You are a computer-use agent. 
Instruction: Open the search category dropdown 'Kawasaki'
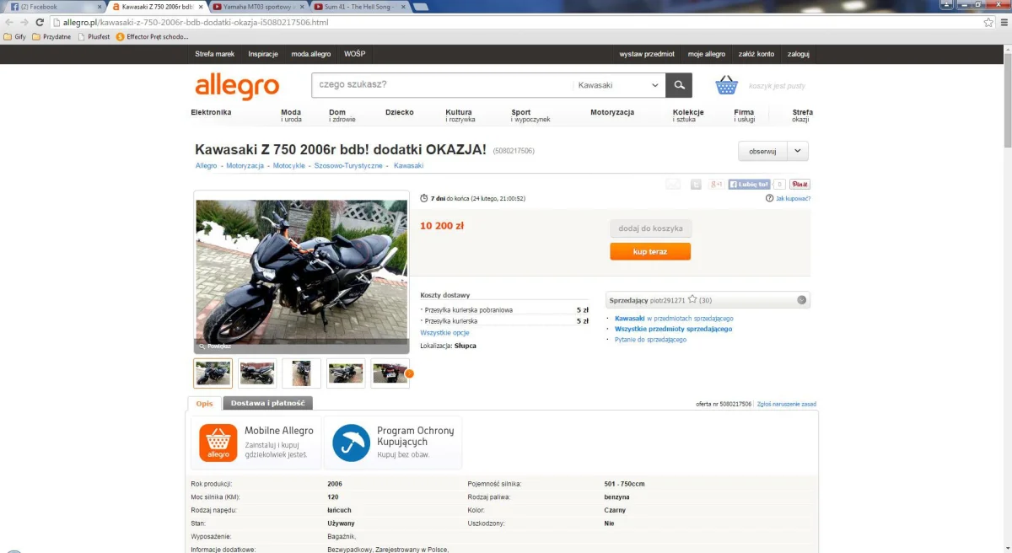(619, 85)
